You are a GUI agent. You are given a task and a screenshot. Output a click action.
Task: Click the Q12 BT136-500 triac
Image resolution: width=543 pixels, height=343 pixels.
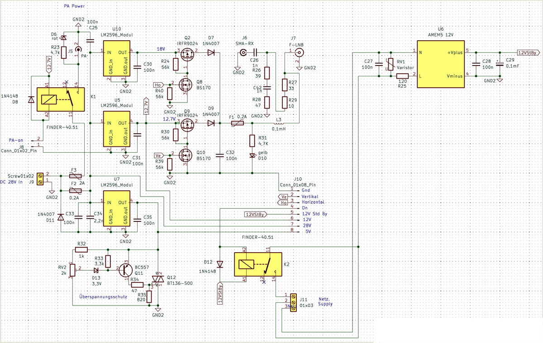[157, 280]
